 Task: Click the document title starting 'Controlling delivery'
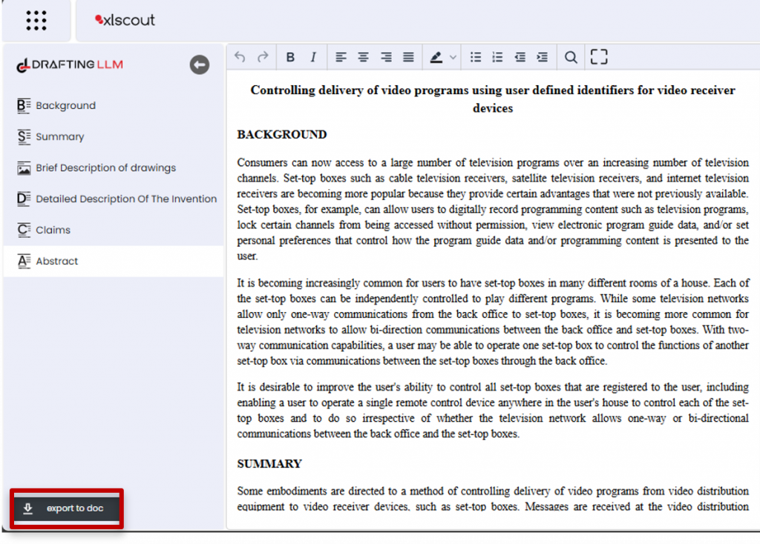click(493, 99)
